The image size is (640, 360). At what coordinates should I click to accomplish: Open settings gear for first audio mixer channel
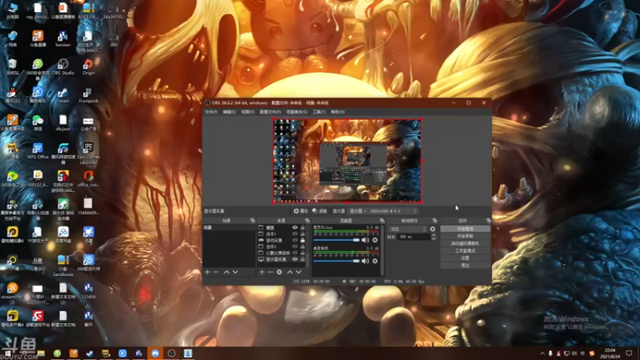(x=375, y=240)
